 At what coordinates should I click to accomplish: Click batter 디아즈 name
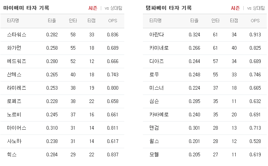point(157,61)
